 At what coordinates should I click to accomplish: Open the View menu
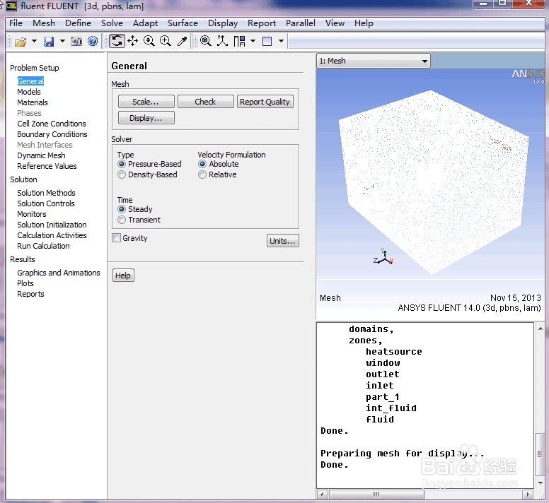335,23
